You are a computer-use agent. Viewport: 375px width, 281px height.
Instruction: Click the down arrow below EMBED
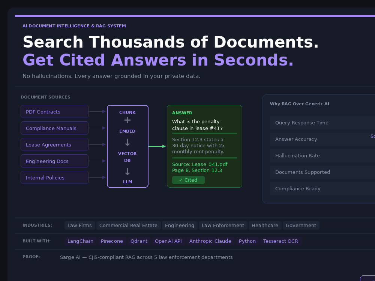(127, 142)
